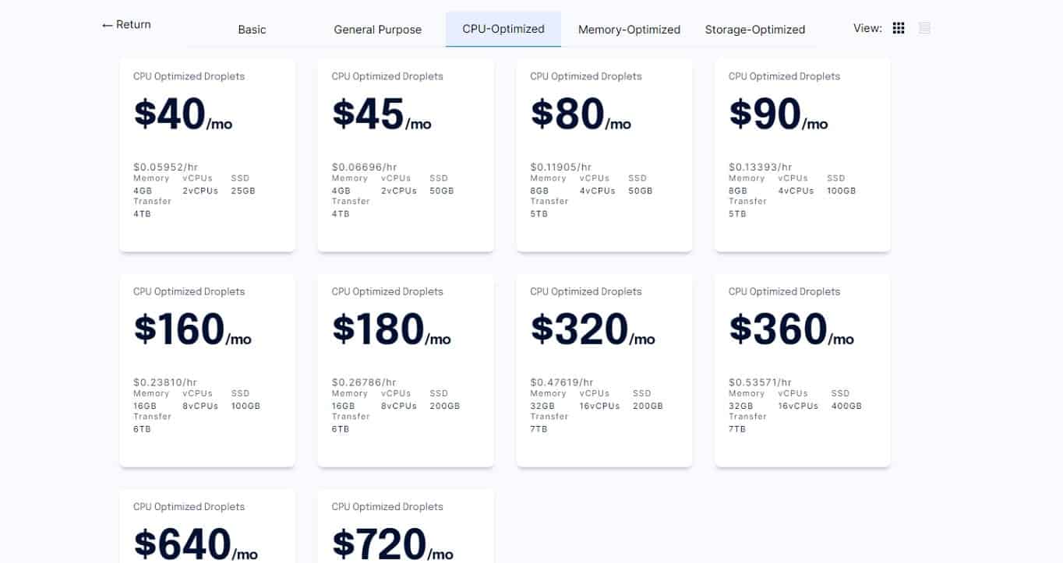Pick the $160/mo droplet card
This screenshot has width=1063, height=563.
click(x=207, y=370)
